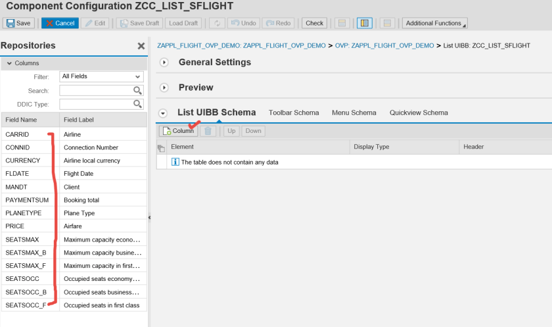Image resolution: width=552 pixels, height=327 pixels.
Task: Switch to the Quickview Schema tab
Action: pyautogui.click(x=419, y=113)
